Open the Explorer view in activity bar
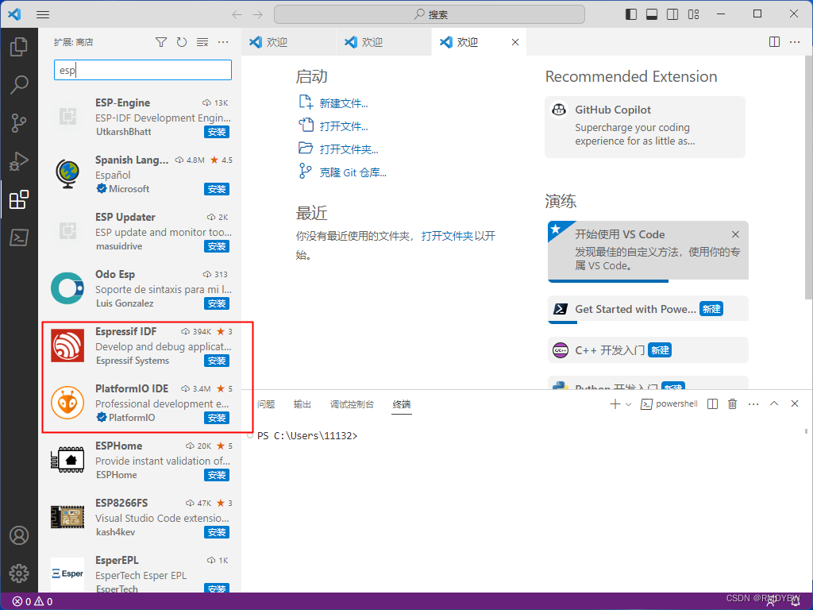813x610 pixels. click(19, 47)
